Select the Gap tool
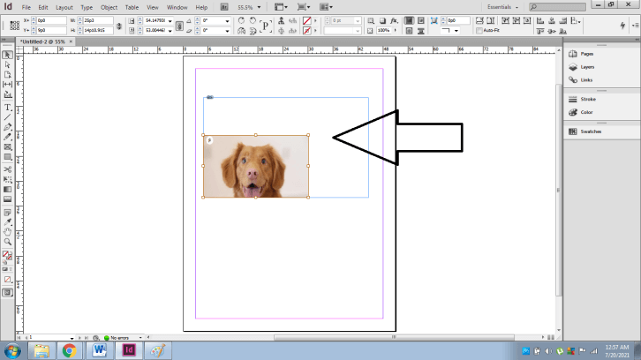Viewport: 641px width, 360px height. tap(7, 84)
